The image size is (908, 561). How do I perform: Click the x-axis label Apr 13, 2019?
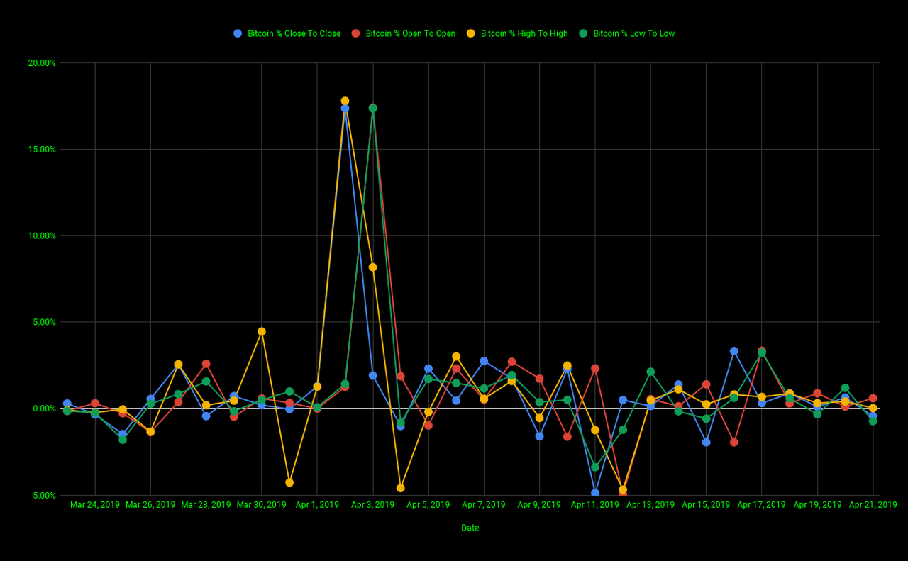pyautogui.click(x=650, y=505)
